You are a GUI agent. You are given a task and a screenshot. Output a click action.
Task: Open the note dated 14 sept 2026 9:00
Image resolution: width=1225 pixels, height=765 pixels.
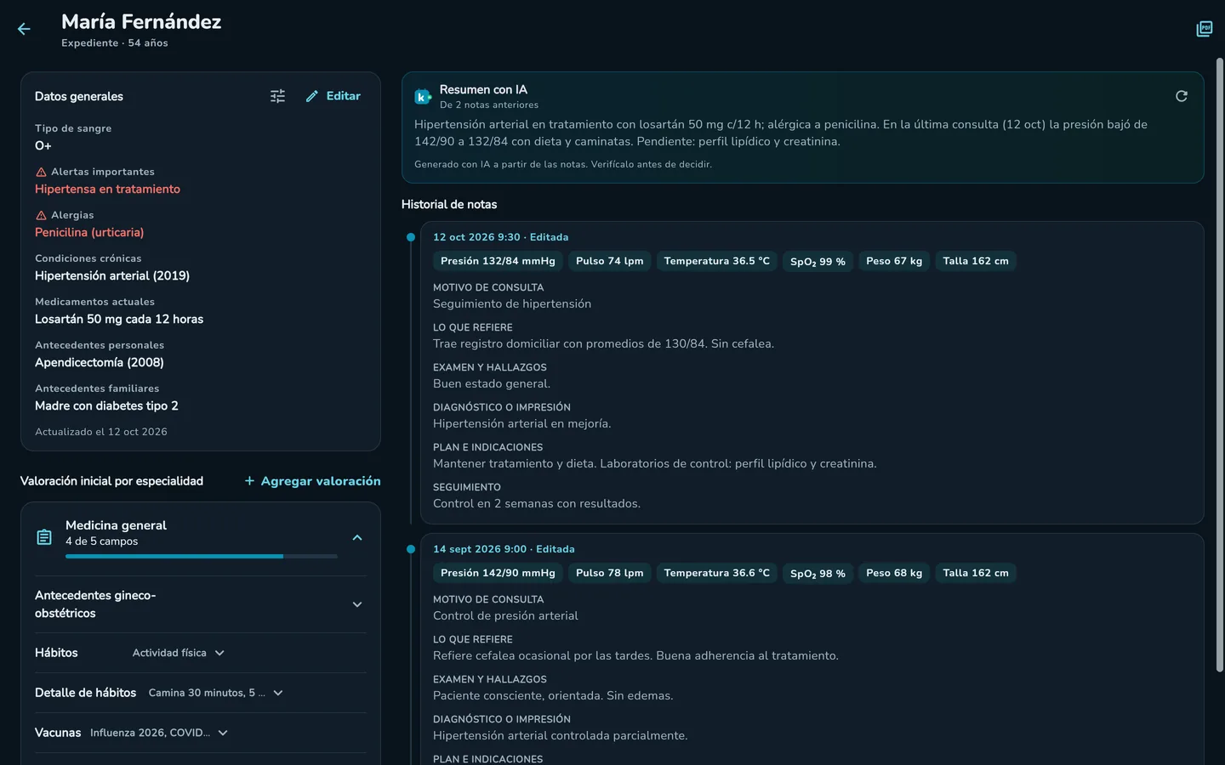click(x=812, y=649)
